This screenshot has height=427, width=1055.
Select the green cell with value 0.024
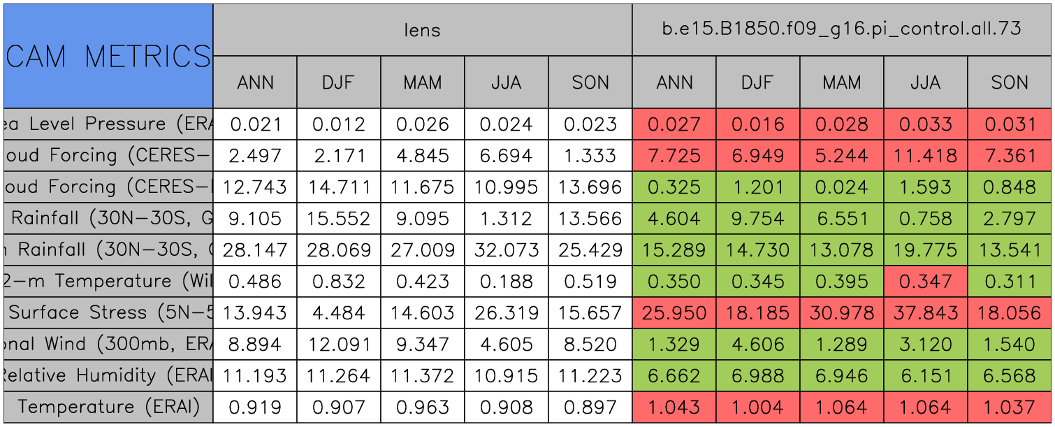841,187
